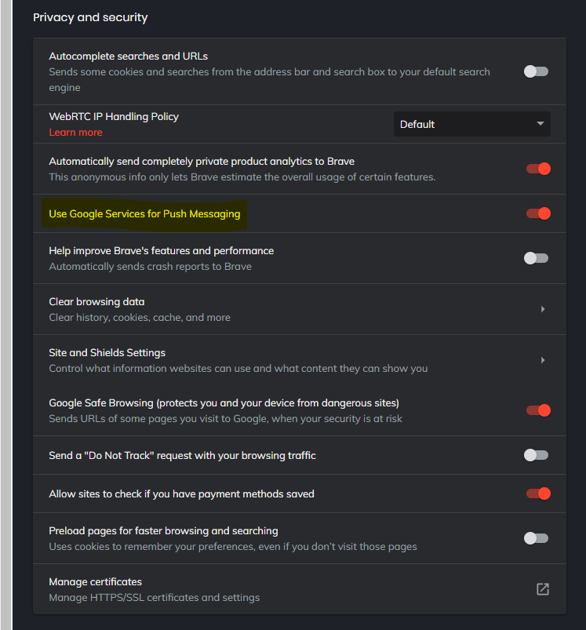Turn off payment methods check toggle
The image size is (586, 630).
point(538,493)
